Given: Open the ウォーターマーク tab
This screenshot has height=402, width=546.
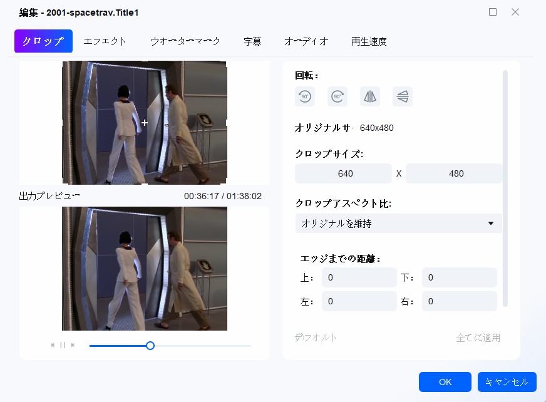Looking at the screenshot, I should coord(185,41).
